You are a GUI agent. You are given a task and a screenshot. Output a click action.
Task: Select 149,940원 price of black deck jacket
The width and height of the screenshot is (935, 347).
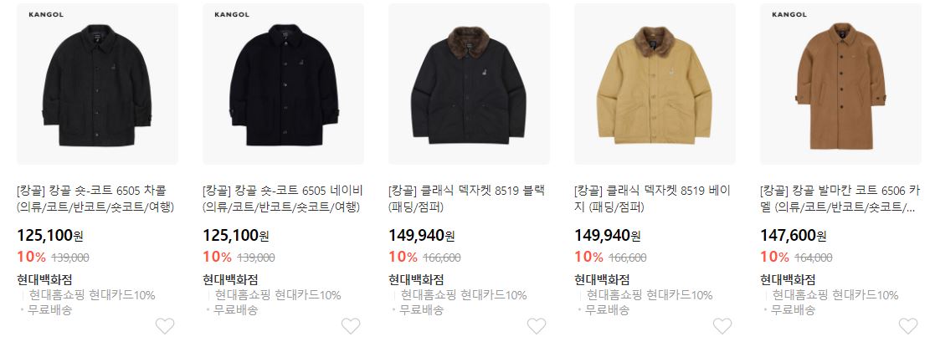point(422,236)
